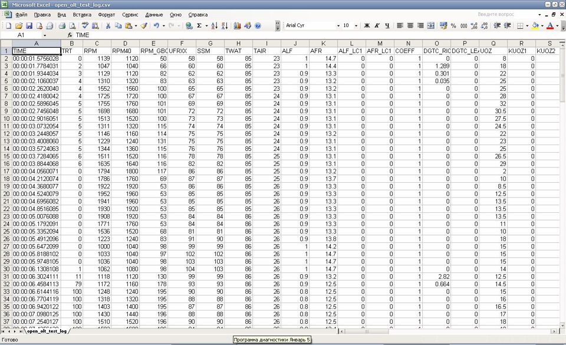
Task: Run the spelling check
Action: [85, 25]
